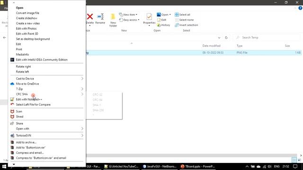Click the New item icon
Screen dimensions: 303x170
coord(121,15)
